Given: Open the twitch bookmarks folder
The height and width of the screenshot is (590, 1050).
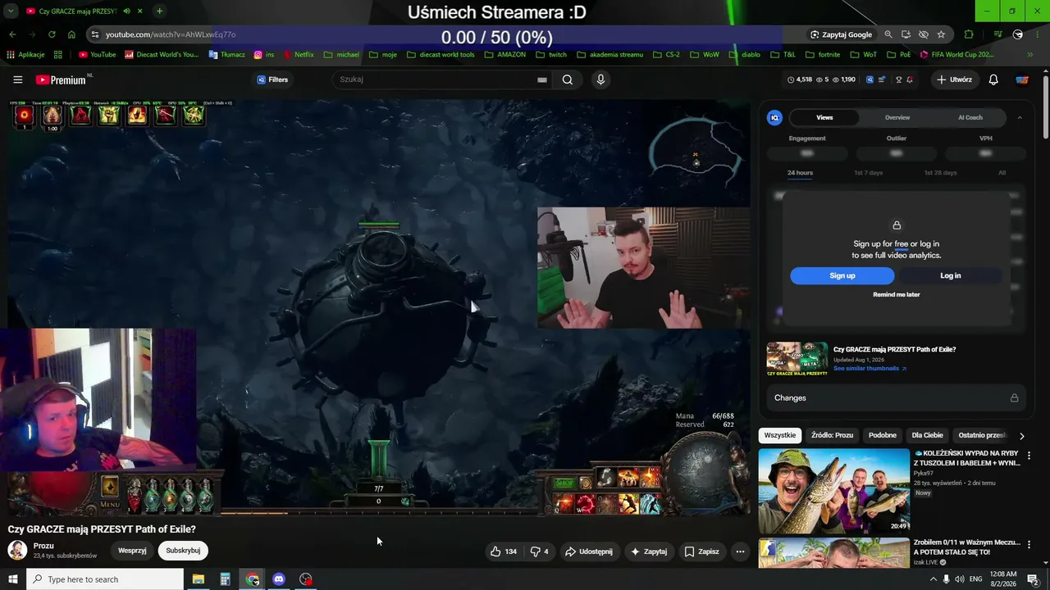Looking at the screenshot, I should [550, 55].
